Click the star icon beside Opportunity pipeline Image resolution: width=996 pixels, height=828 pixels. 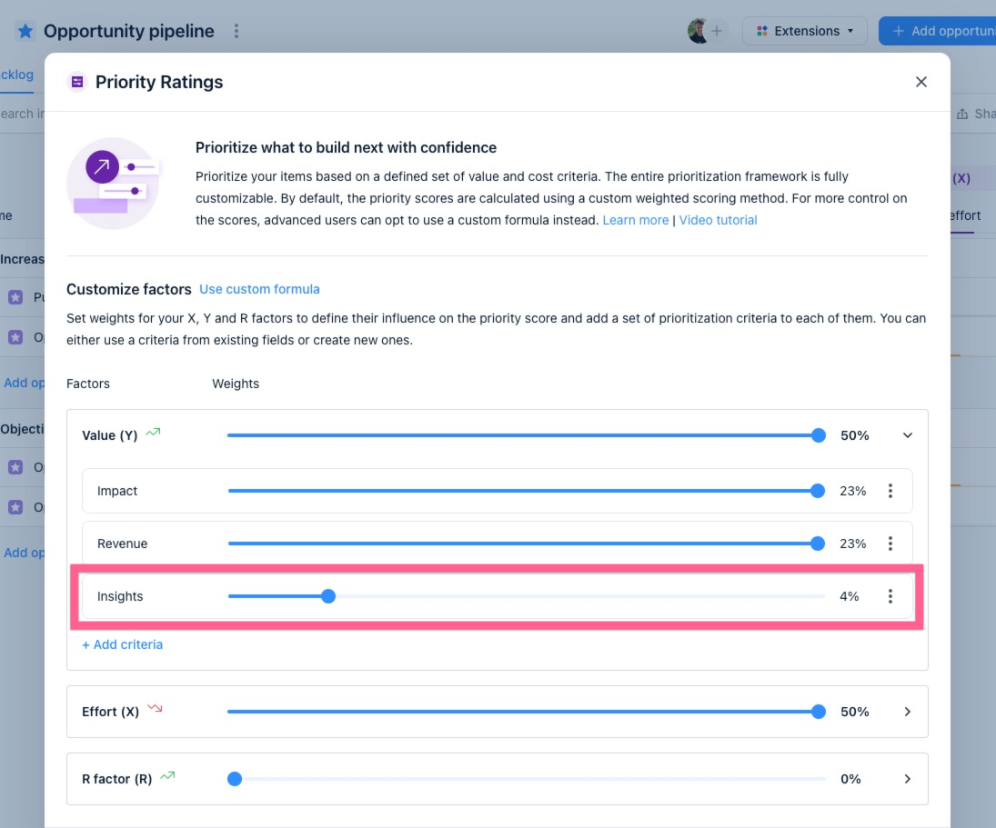[25, 31]
